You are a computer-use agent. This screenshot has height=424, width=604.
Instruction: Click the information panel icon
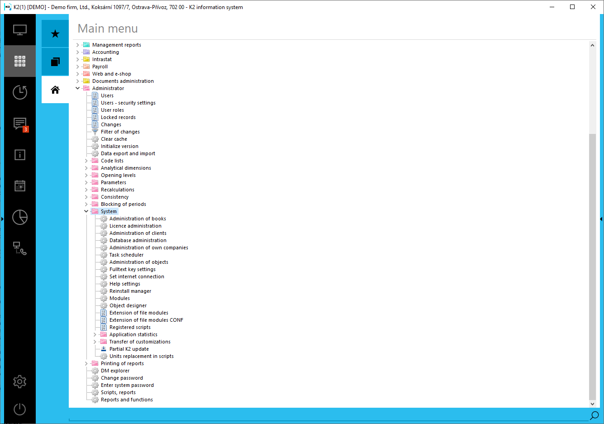point(19,155)
